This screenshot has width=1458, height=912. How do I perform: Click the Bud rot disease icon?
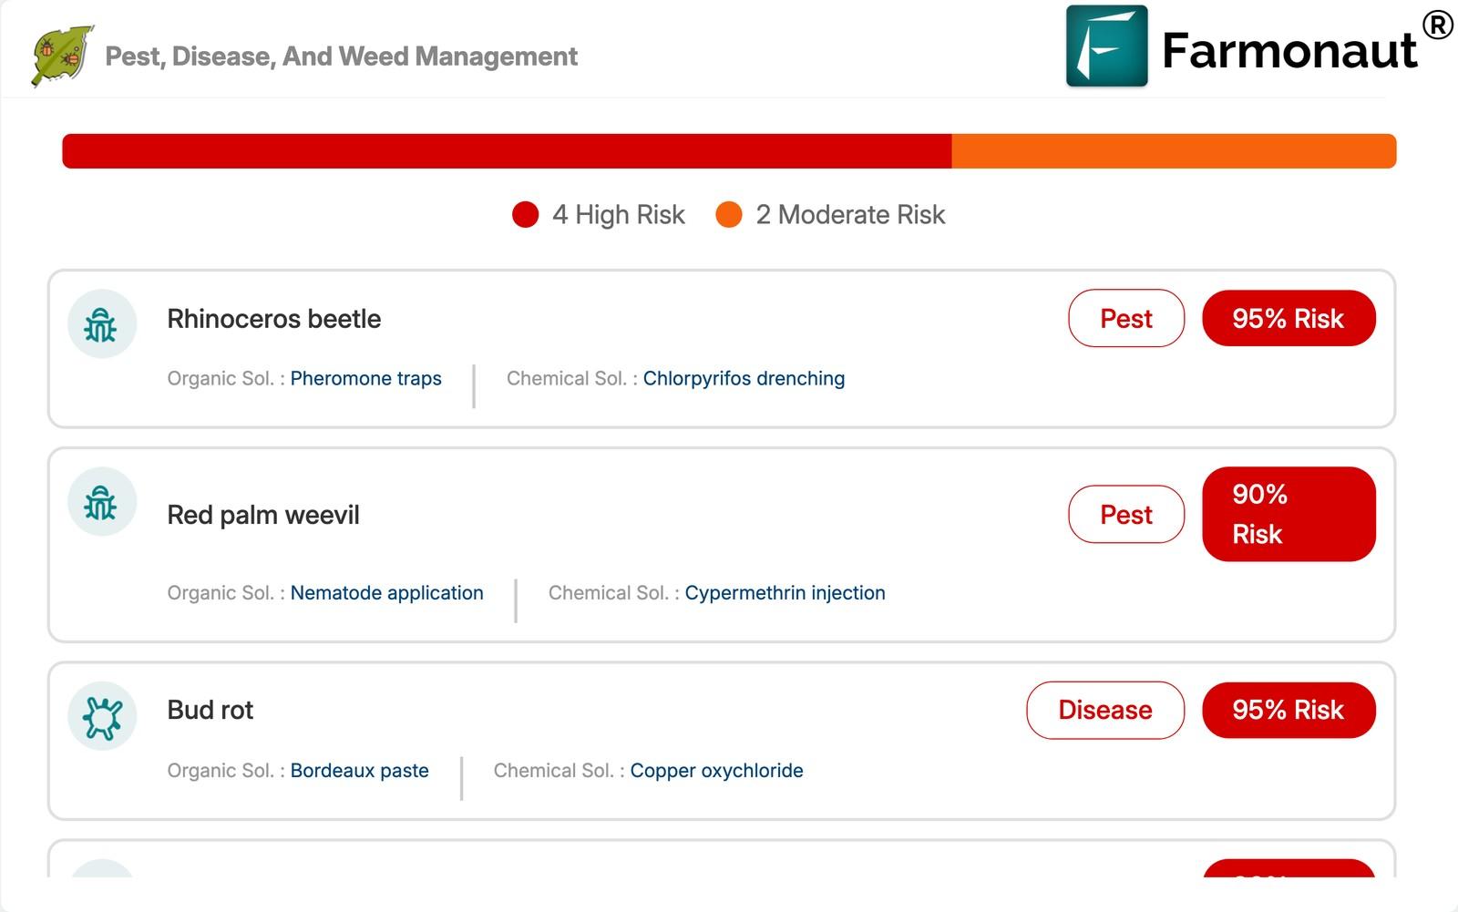(x=102, y=716)
